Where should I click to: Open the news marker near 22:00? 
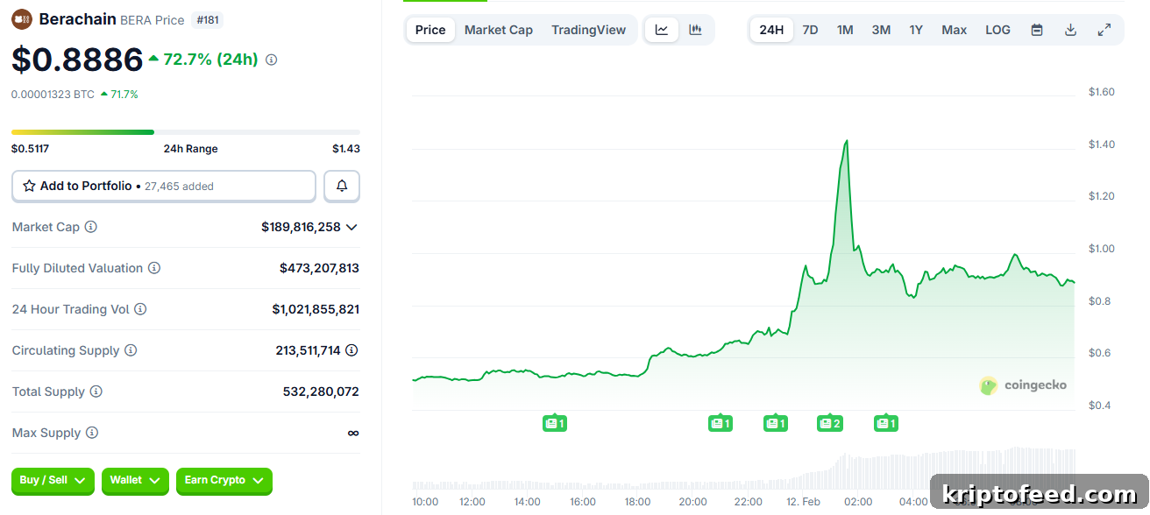pyautogui.click(x=776, y=424)
